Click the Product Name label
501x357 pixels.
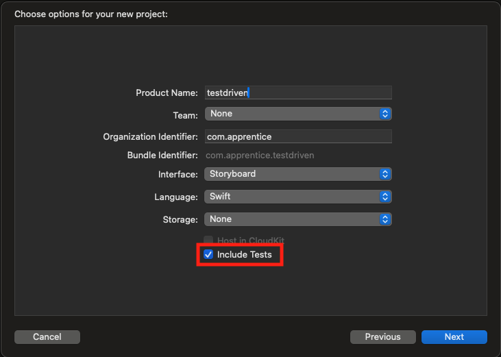167,93
